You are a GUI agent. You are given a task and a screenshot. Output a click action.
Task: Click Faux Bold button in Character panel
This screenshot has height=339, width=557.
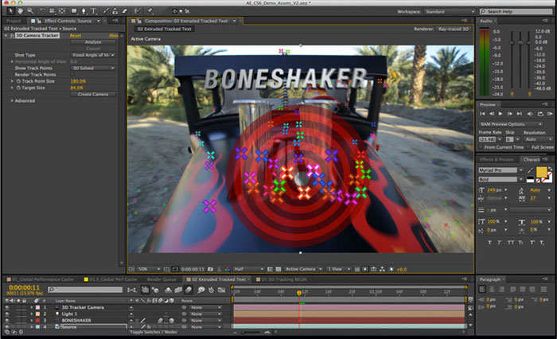(489, 243)
